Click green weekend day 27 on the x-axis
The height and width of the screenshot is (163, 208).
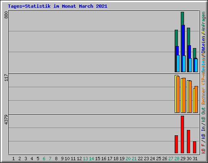[x=171, y=159]
